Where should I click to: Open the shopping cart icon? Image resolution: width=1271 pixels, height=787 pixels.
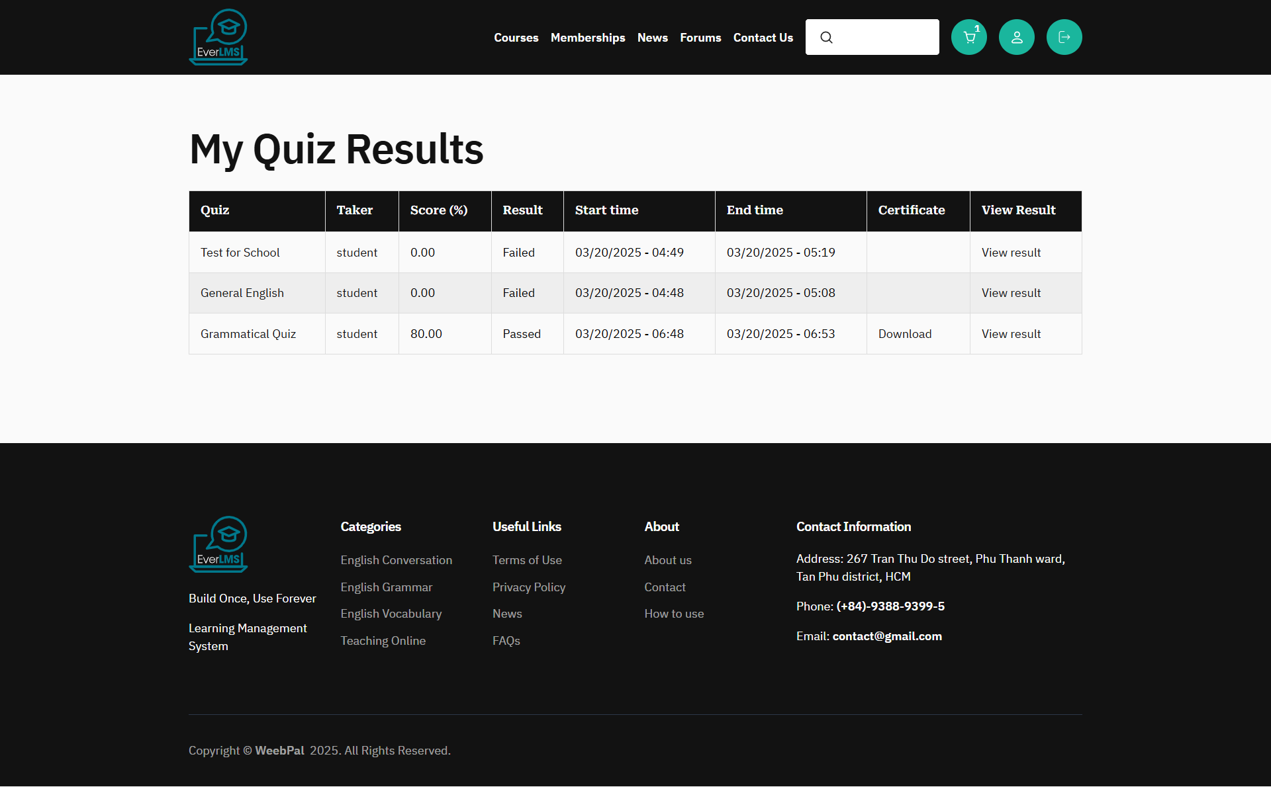click(x=968, y=38)
